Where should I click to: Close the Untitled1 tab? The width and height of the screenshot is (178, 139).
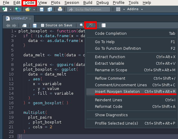(x=30, y=19)
